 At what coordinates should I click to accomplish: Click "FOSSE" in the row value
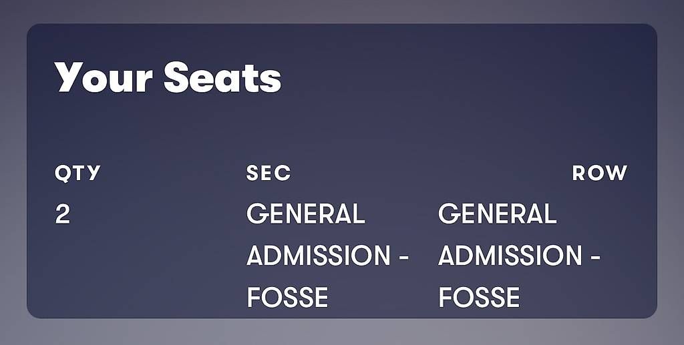478,298
